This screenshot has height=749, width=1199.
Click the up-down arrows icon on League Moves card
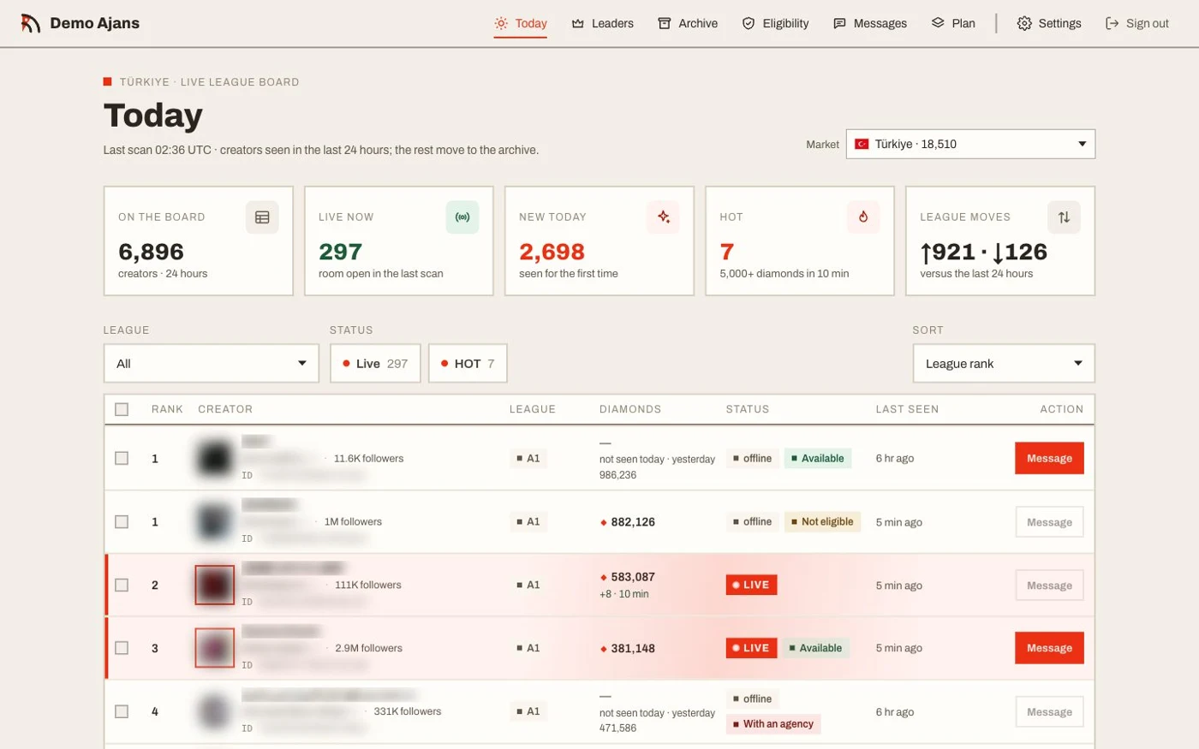pos(1064,217)
